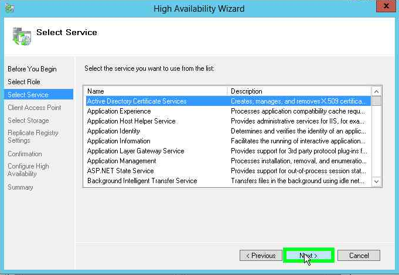Click the Next button
This screenshot has height=275, width=399.
[308, 256]
